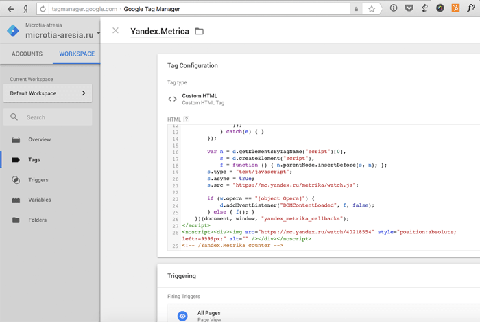Click the 'f?' font extension icon
Image resolution: width=480 pixels, height=322 pixels.
pos(471,8)
